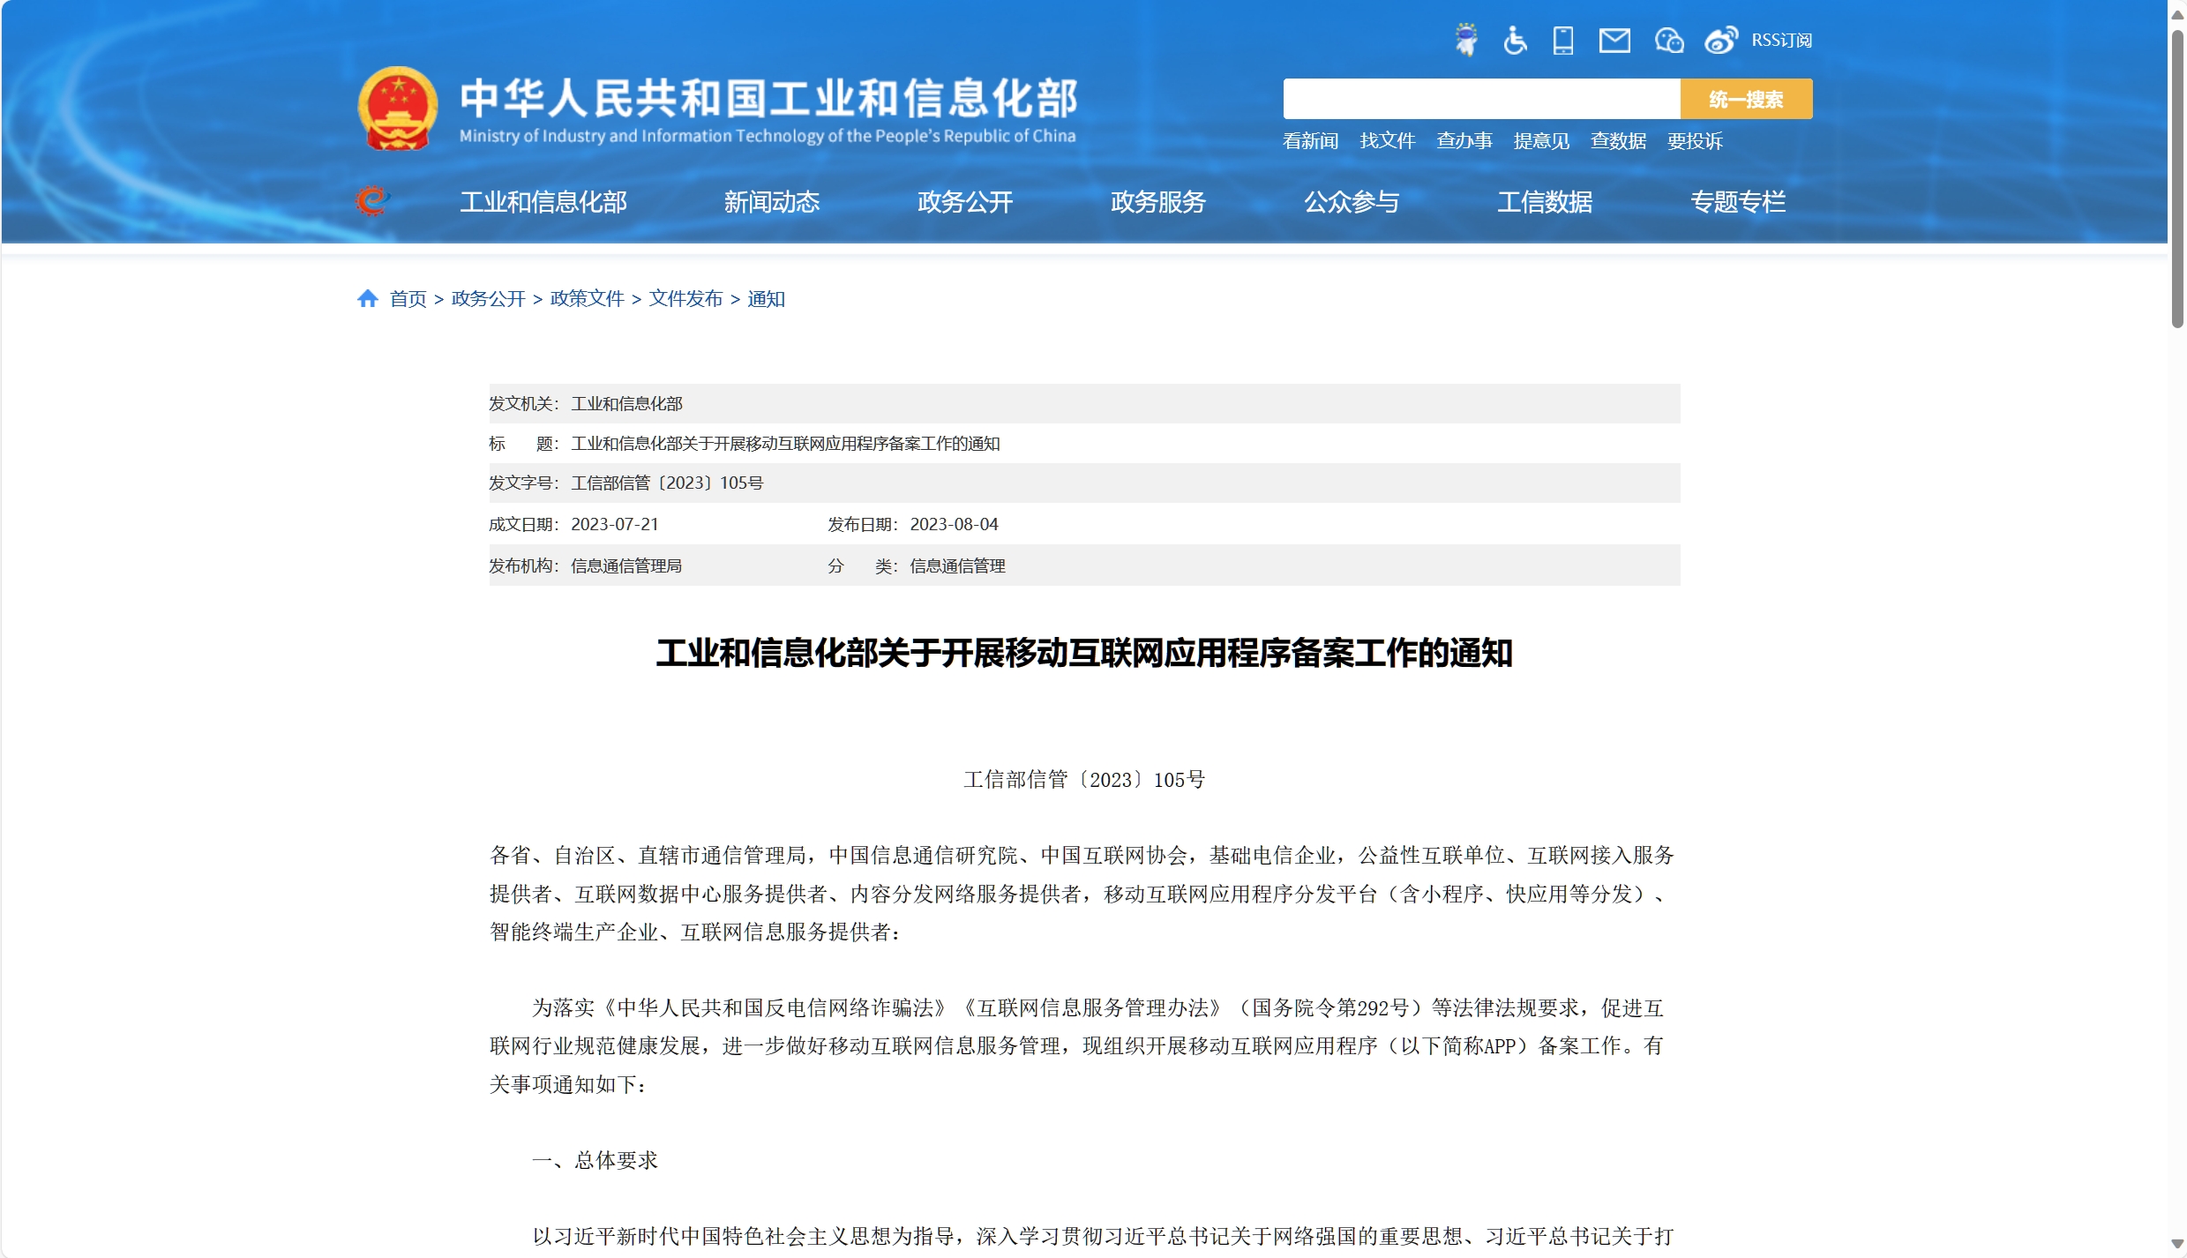Open the email subscription icon
The height and width of the screenshot is (1258, 2187).
point(1614,40)
